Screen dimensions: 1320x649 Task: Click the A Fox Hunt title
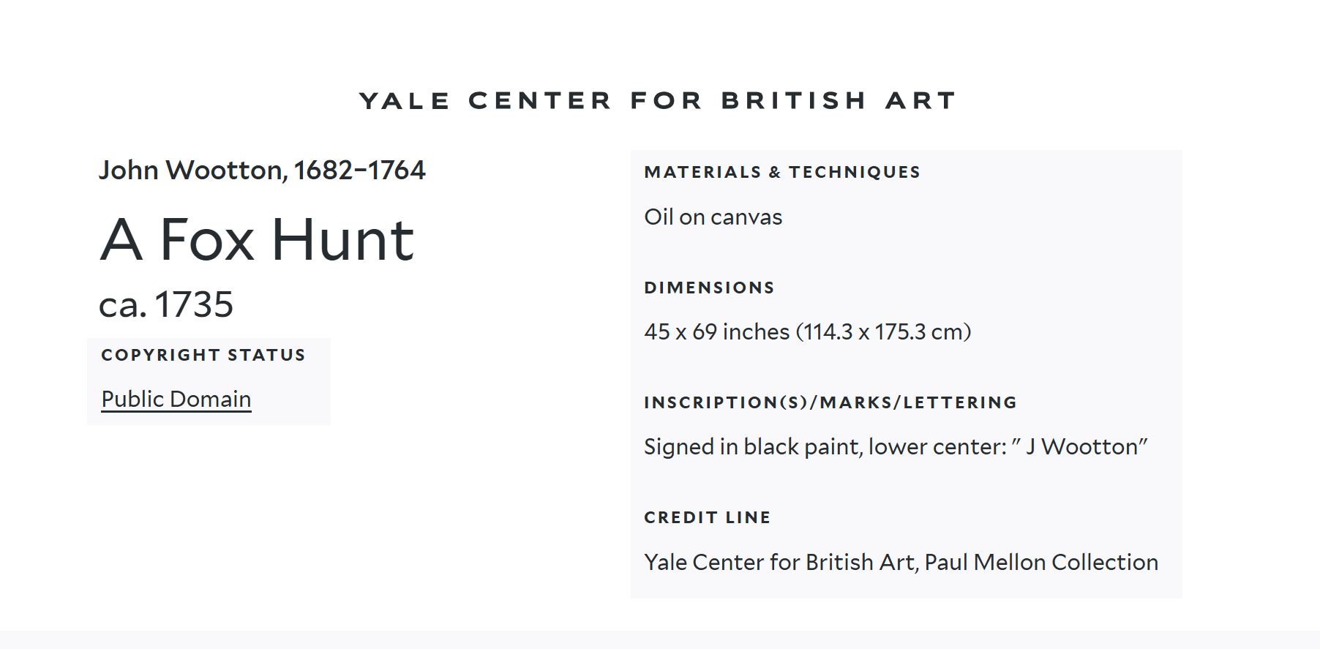[257, 240]
